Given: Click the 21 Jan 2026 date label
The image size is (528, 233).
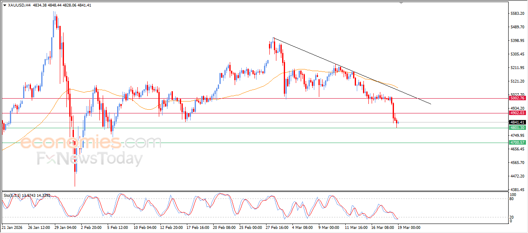Looking at the screenshot, I should point(12,227).
